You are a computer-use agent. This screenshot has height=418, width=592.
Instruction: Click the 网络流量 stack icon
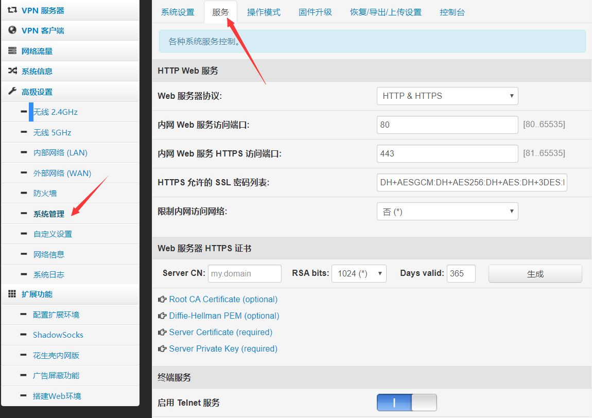pos(12,50)
